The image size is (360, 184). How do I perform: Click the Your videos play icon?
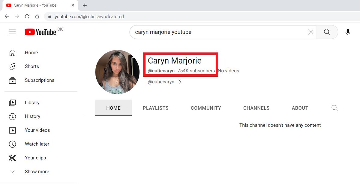[x=12, y=130]
